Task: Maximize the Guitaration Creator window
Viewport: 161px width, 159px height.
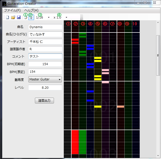Action: [145, 3]
